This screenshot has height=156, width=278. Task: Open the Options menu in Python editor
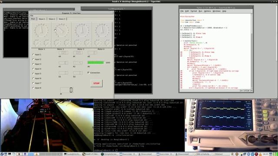pyautogui.click(x=207, y=11)
